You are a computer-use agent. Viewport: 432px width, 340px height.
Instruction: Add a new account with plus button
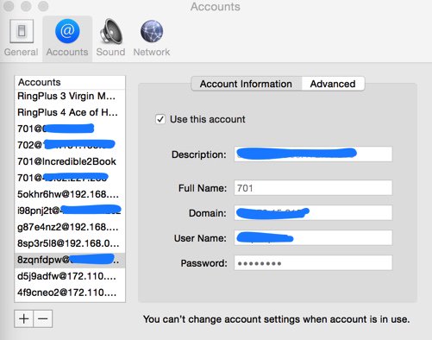click(x=24, y=318)
